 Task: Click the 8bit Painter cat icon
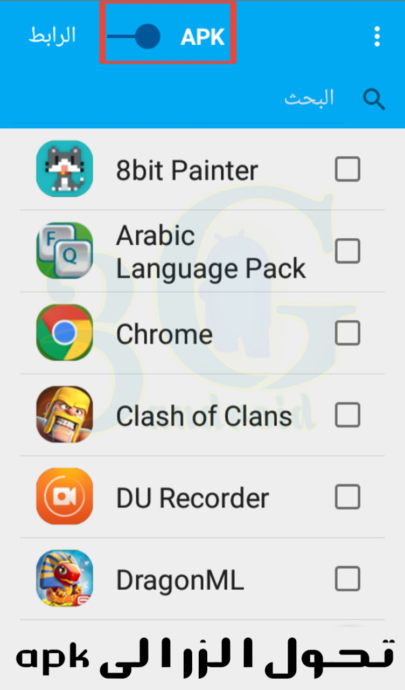[65, 169]
